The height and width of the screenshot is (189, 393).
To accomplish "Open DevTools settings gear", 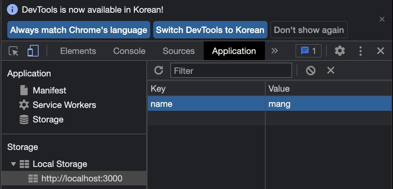I will (340, 51).
